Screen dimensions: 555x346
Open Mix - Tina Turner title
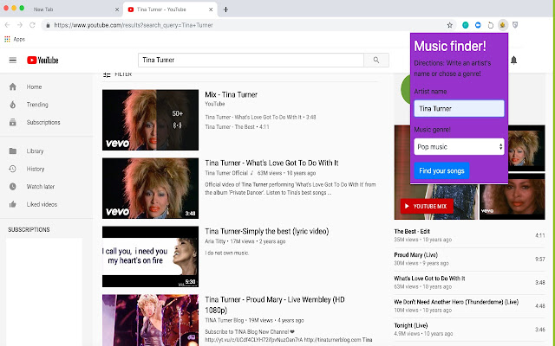tap(232, 94)
